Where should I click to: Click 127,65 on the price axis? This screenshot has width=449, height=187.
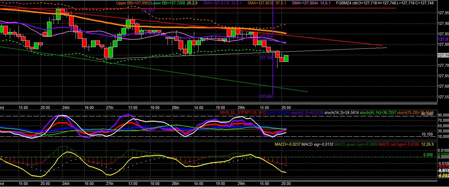(x=443, y=76)
